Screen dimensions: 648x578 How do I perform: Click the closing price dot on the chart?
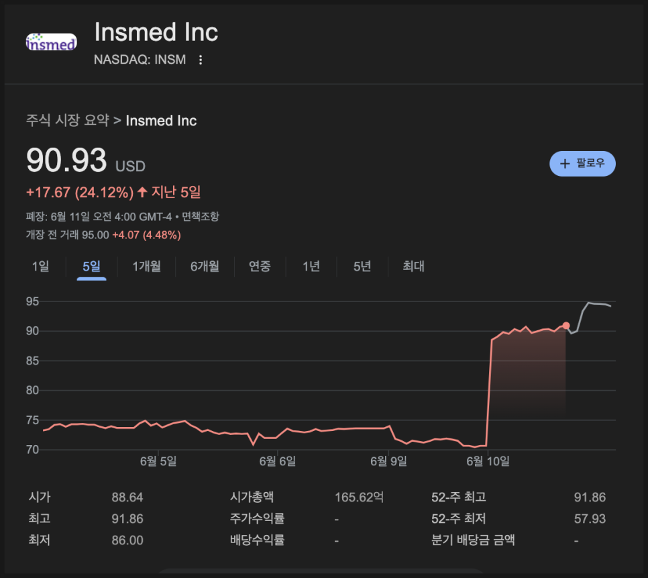point(565,326)
